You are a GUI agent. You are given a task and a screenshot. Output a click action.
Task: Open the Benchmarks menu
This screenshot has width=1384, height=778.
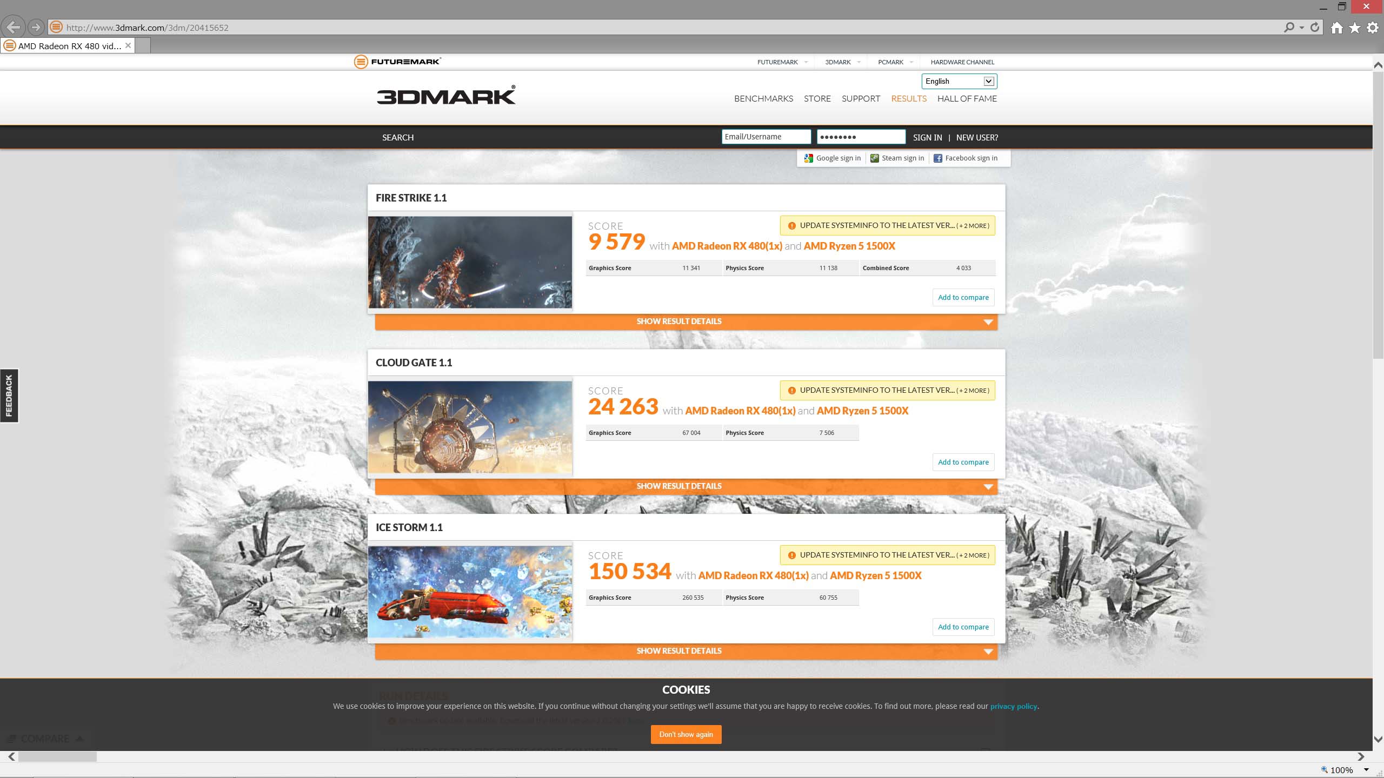point(763,99)
